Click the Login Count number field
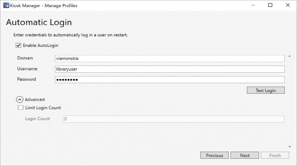 pyautogui.click(x=173, y=119)
